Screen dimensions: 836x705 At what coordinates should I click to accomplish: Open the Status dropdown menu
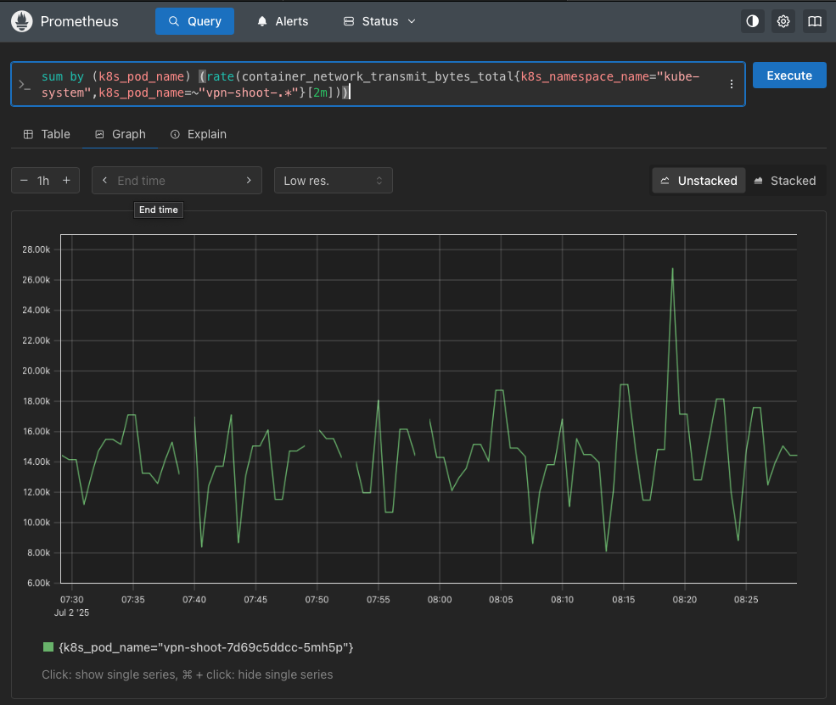coord(379,21)
